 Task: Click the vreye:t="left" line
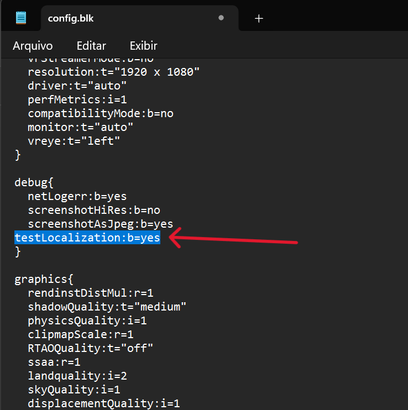click(74, 141)
